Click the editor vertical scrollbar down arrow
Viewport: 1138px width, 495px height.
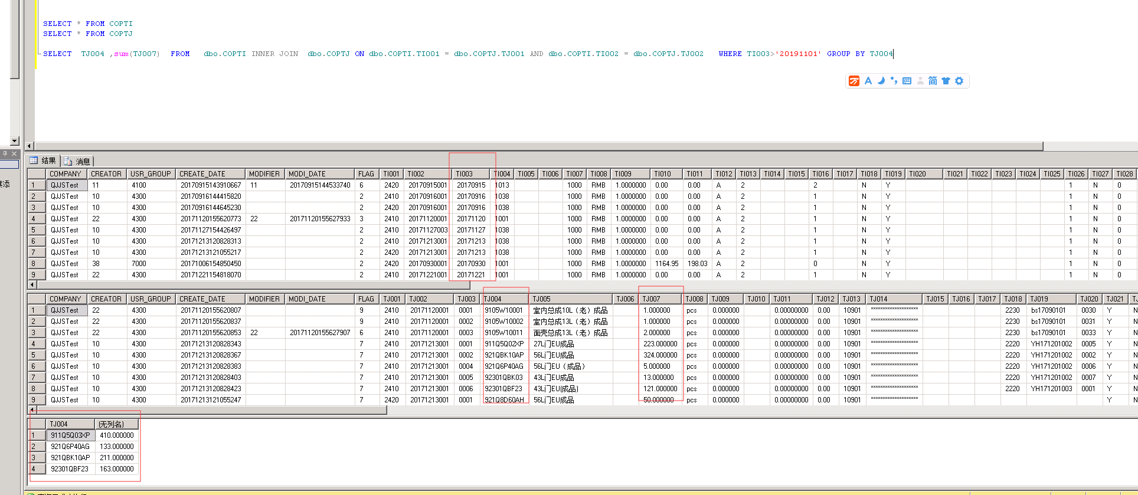click(15, 142)
